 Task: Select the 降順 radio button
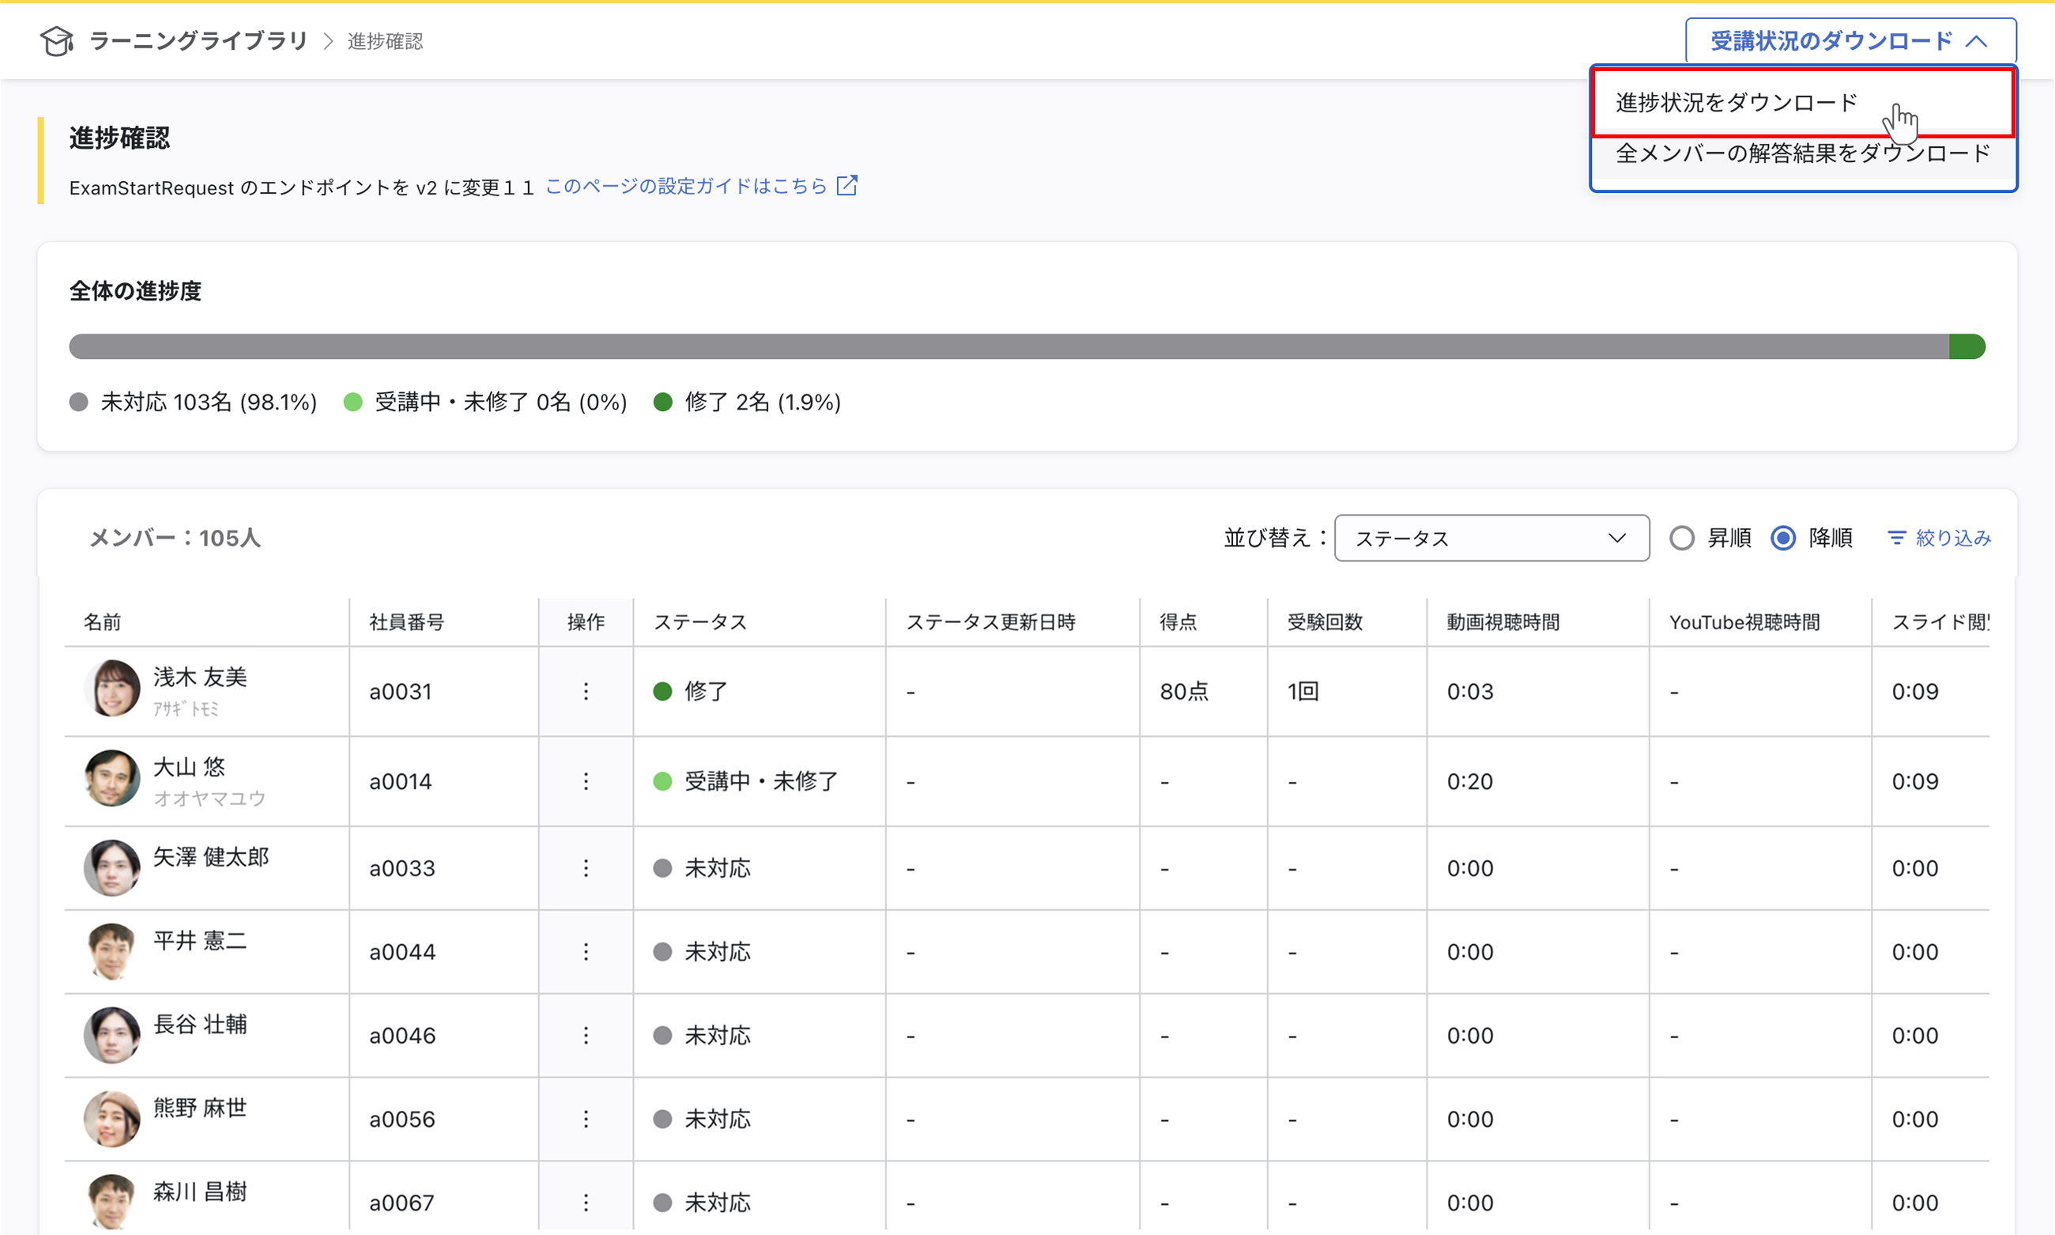(x=1783, y=538)
